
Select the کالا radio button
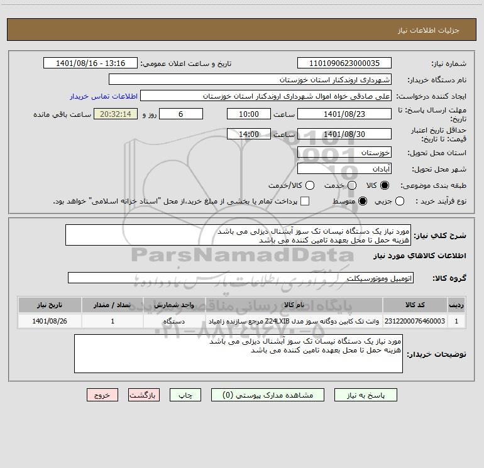point(385,185)
